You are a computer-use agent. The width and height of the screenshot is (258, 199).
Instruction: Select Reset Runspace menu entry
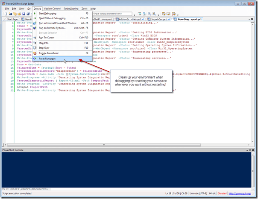click(62, 59)
